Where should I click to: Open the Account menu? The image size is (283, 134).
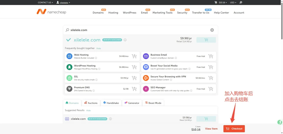(x=239, y=13)
